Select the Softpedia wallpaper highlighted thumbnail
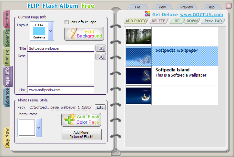 (x=139, y=56)
